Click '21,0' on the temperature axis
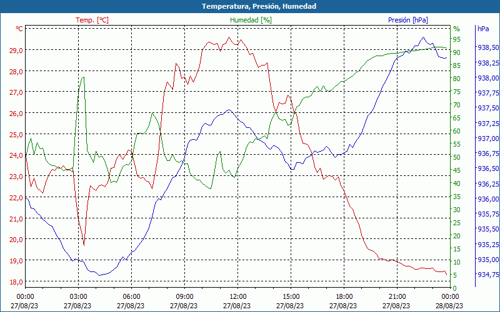Screen dimensions: 500x312 pos(16,219)
